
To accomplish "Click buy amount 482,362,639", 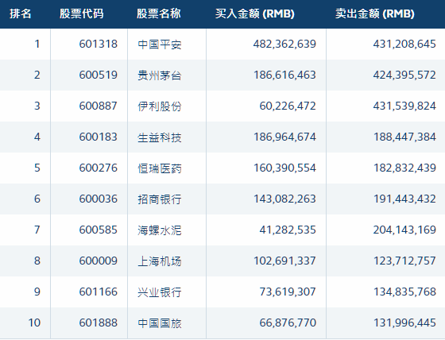I will pos(284,44).
